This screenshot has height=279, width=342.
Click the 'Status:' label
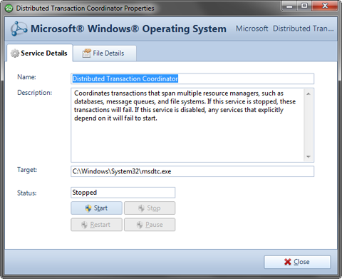(27, 193)
